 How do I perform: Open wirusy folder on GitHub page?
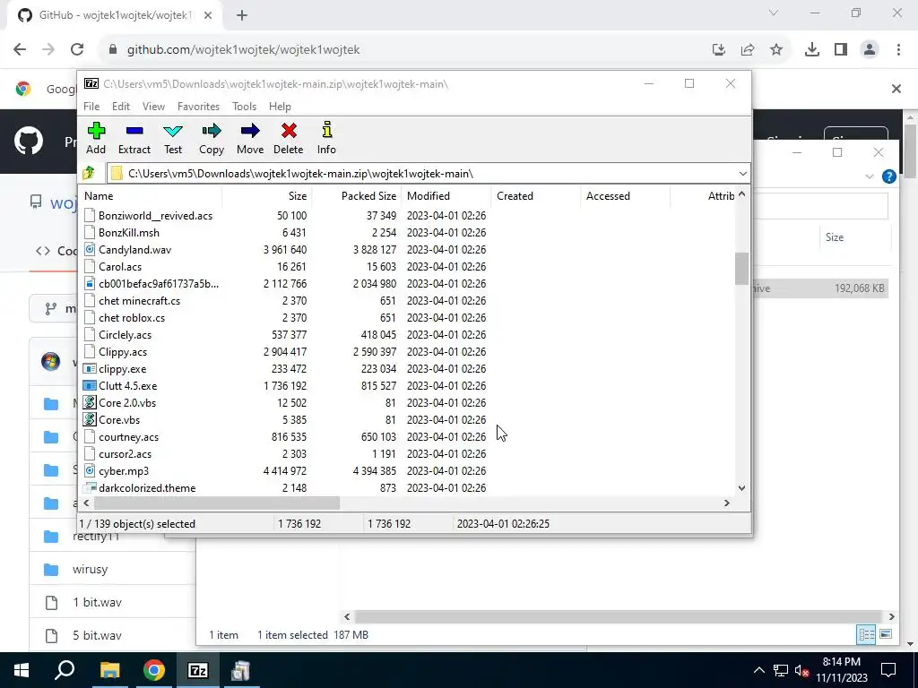90,569
